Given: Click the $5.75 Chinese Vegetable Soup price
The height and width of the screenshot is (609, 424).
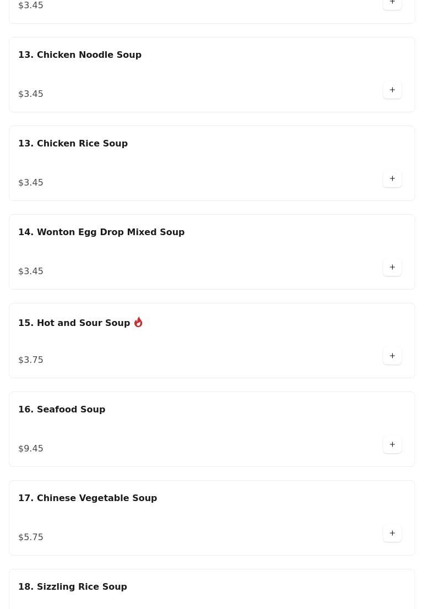Looking at the screenshot, I should point(31,537).
